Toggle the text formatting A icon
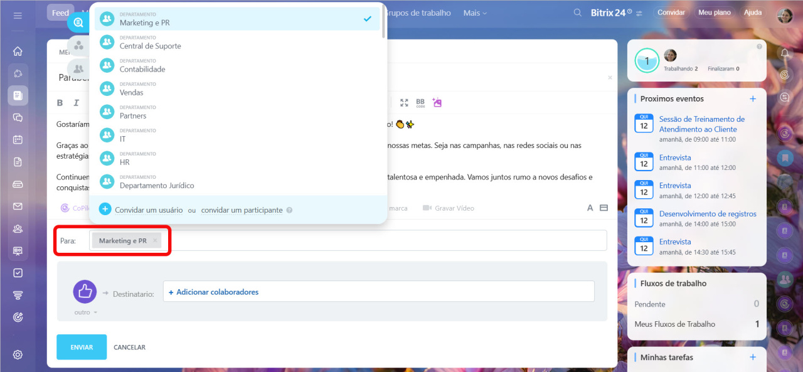Screen dimensions: 803x372 click(x=590, y=208)
